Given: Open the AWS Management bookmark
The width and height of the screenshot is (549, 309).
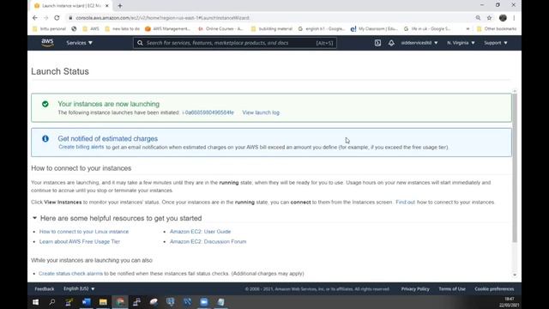Looking at the screenshot, I should 167,28.
